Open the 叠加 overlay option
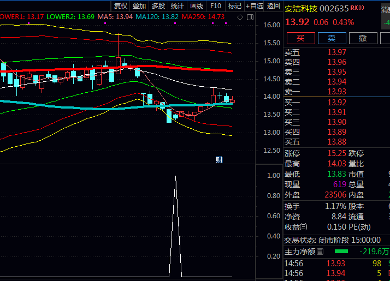 pos(139,6)
